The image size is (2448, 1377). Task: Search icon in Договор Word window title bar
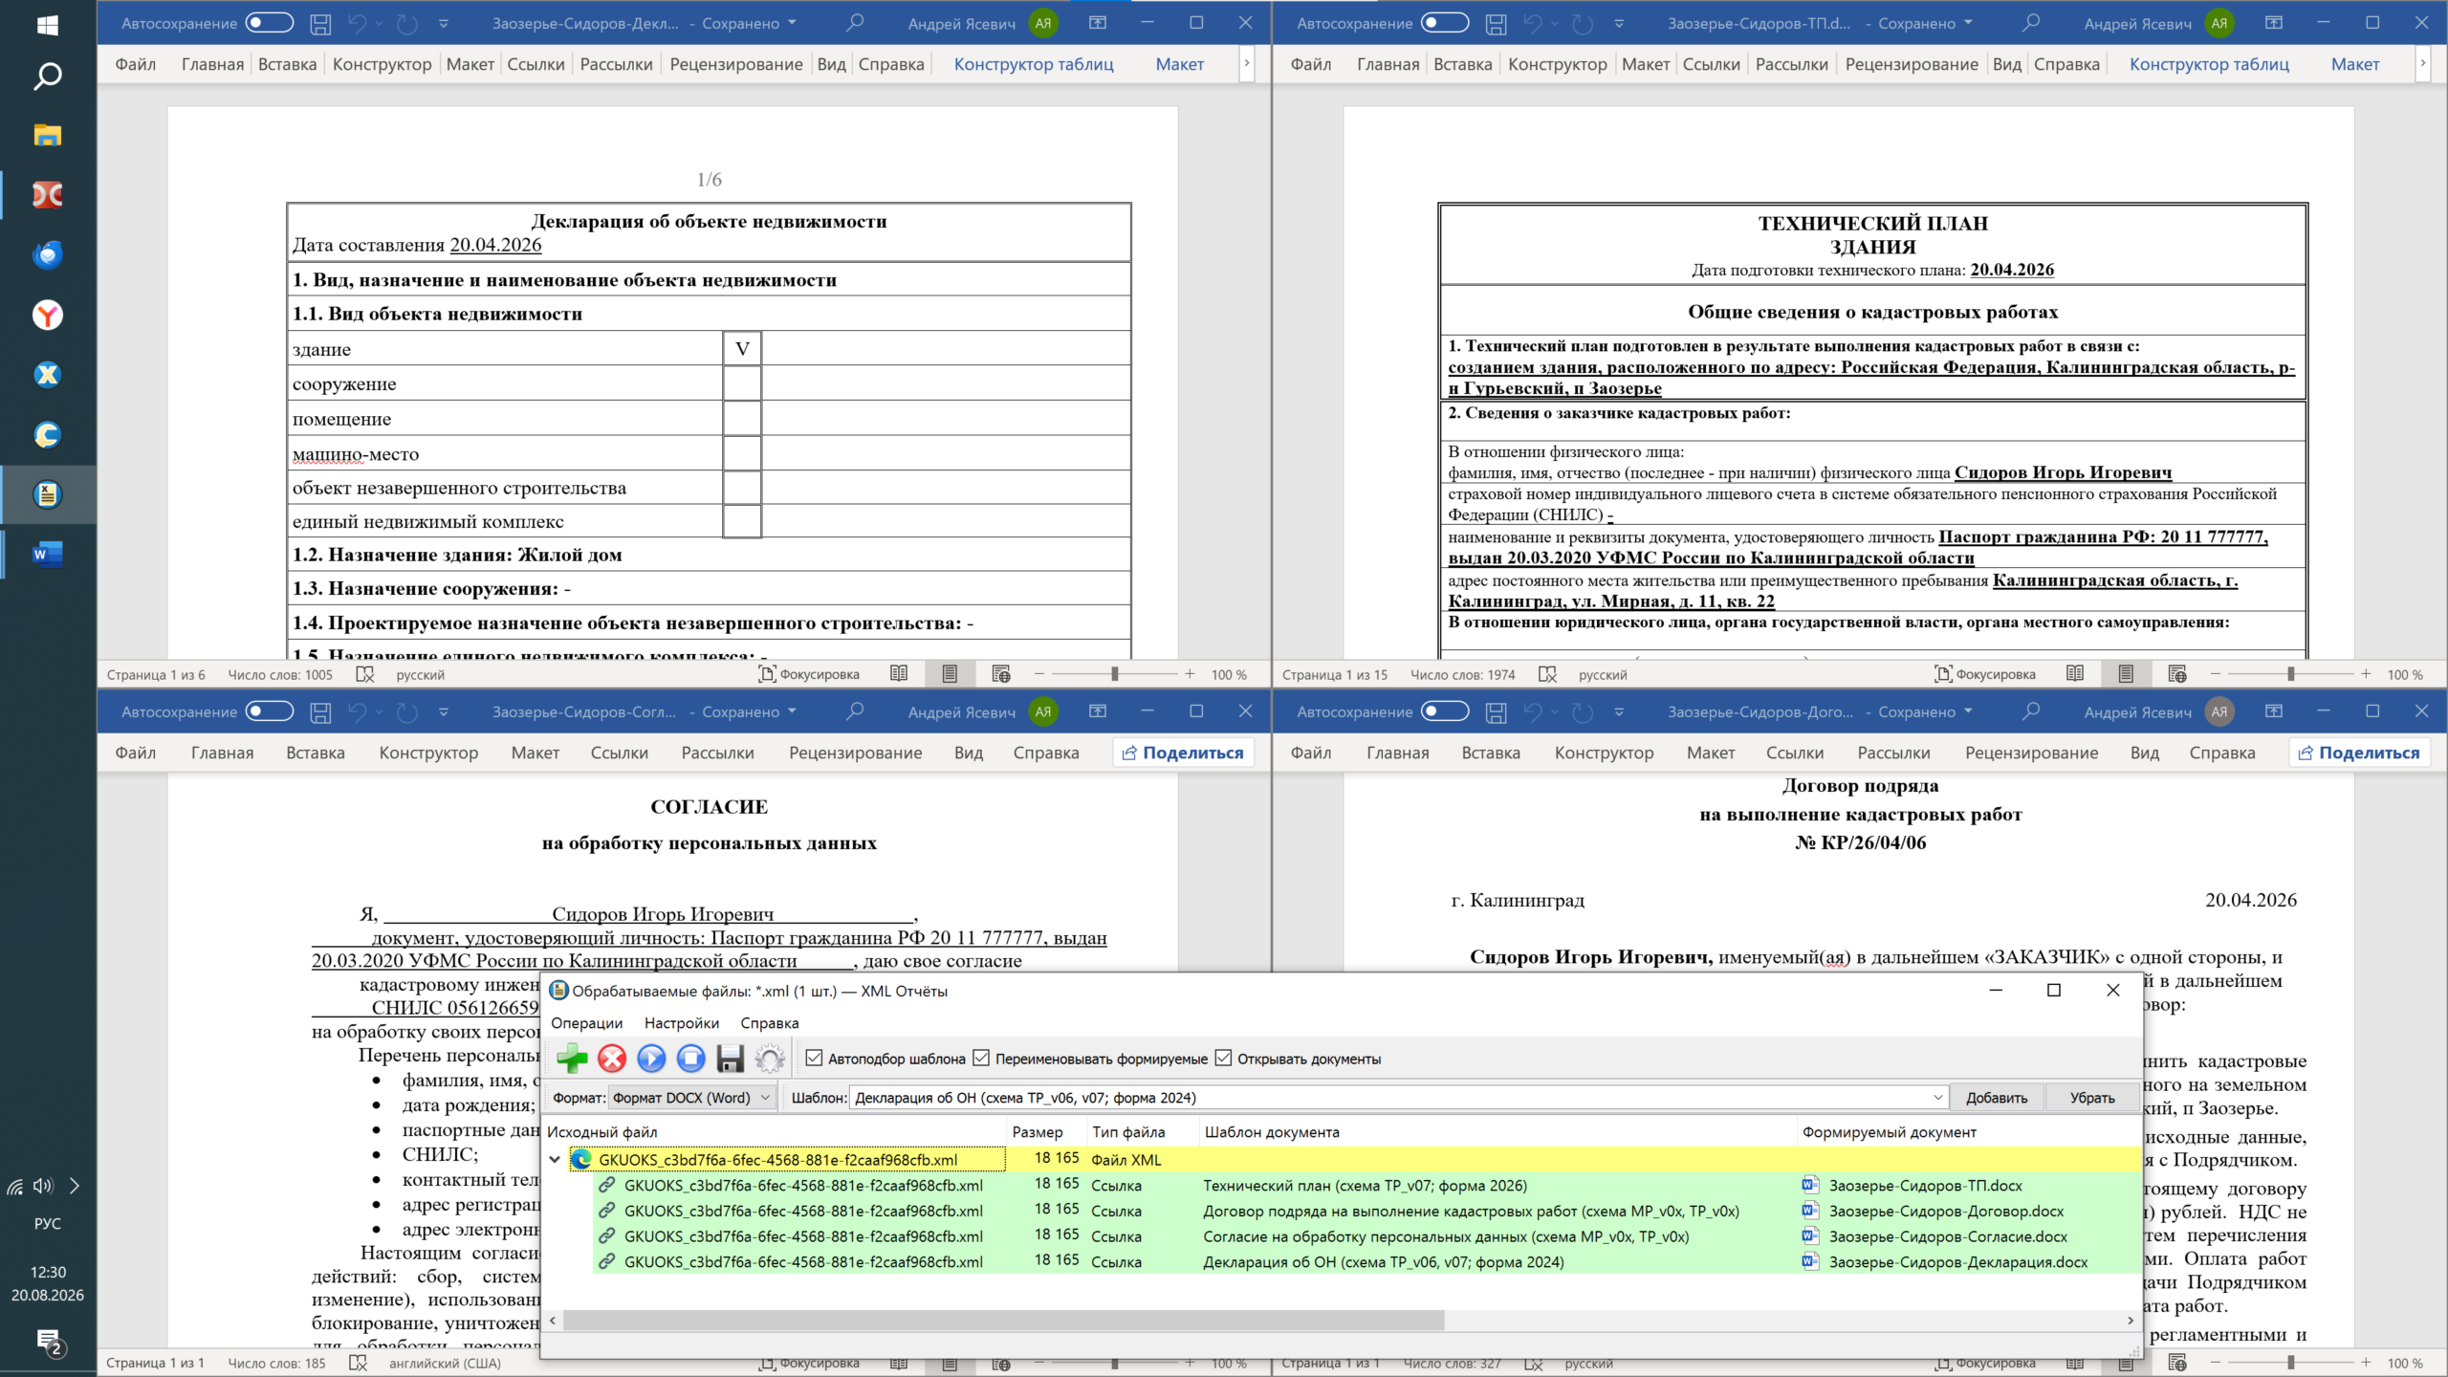[2030, 710]
